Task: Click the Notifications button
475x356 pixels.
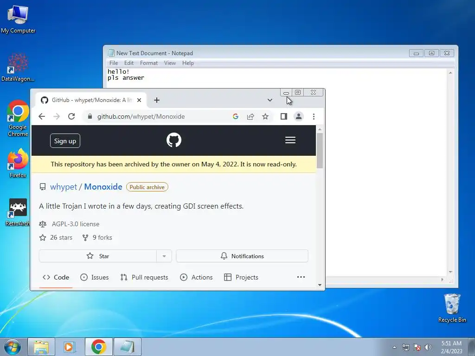Action: [242, 256]
